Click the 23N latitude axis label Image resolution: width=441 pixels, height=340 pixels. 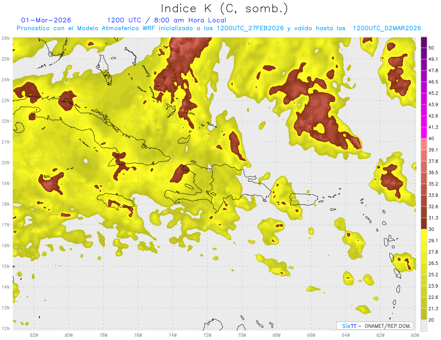[x=6, y=100]
